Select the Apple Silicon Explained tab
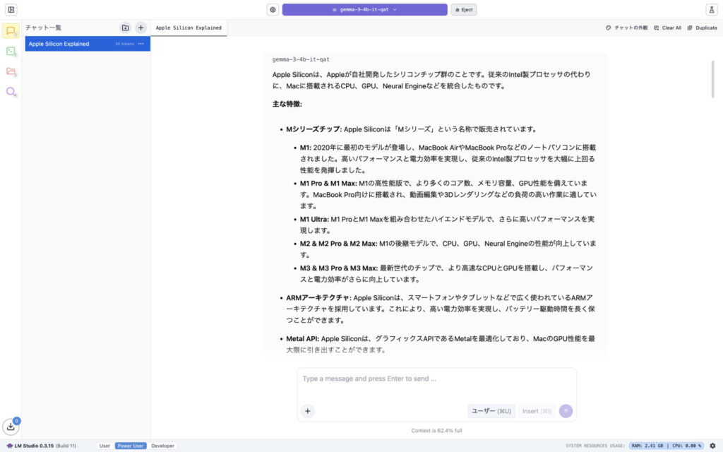 (189, 28)
